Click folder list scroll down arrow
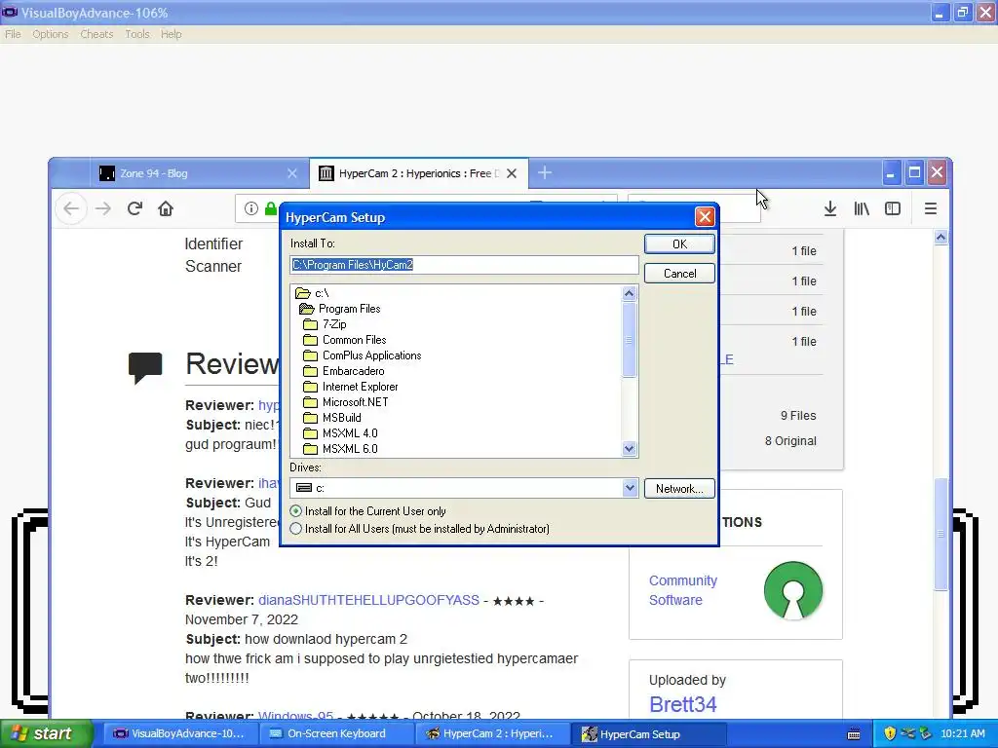 click(x=629, y=448)
